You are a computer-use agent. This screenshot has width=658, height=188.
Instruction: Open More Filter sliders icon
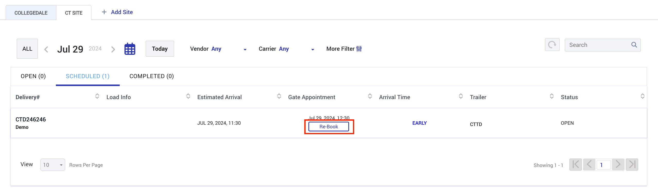(x=359, y=49)
